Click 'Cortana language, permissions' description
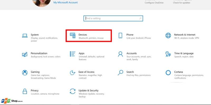211x105 pixels. [x=189, y=77]
